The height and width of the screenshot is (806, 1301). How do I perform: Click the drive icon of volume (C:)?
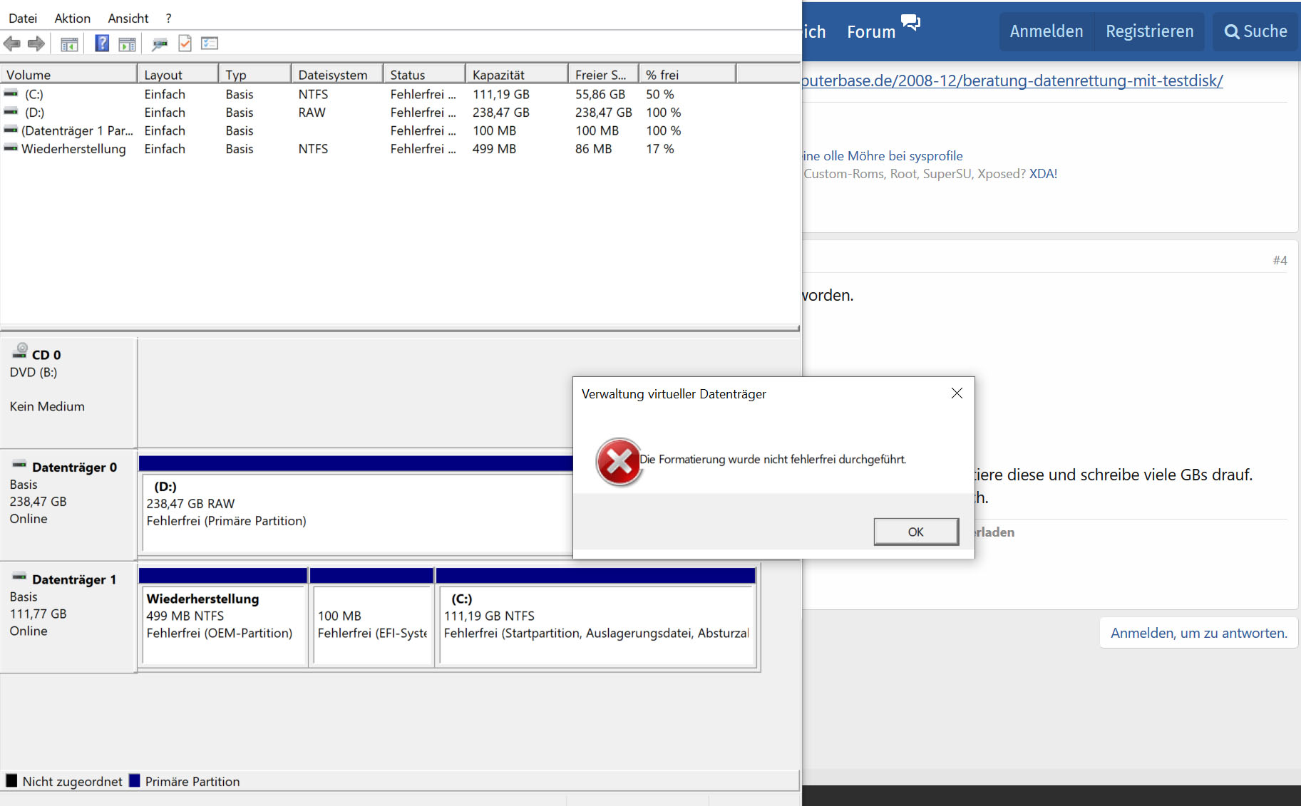pos(11,93)
